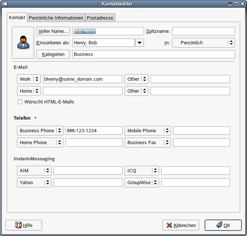Close the Kontakteditor window
The height and width of the screenshot is (236, 247).
pyautogui.click(x=242, y=4)
